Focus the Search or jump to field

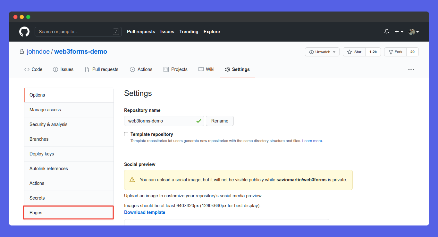click(x=75, y=32)
